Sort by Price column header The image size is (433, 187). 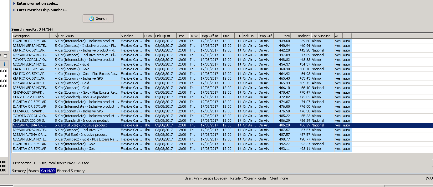(x=282, y=36)
